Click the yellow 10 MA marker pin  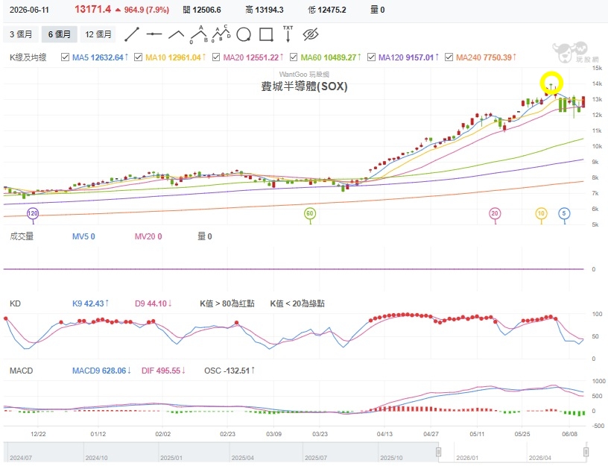pyautogui.click(x=541, y=214)
